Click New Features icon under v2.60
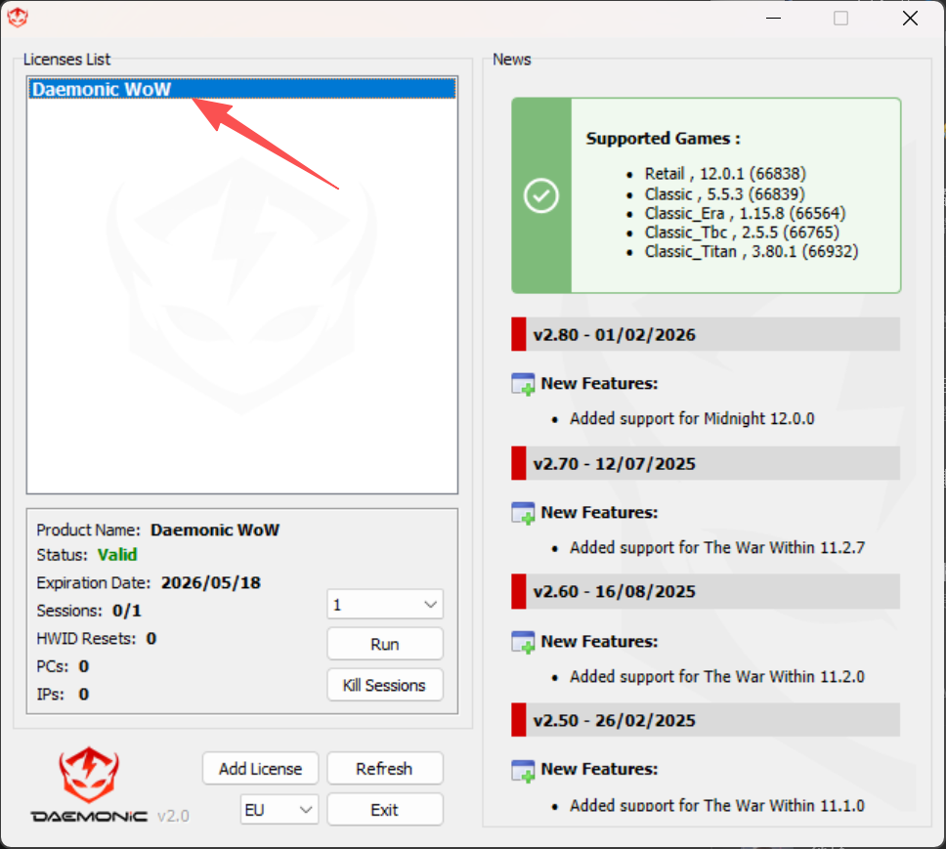Image resolution: width=946 pixels, height=849 pixels. [x=523, y=642]
